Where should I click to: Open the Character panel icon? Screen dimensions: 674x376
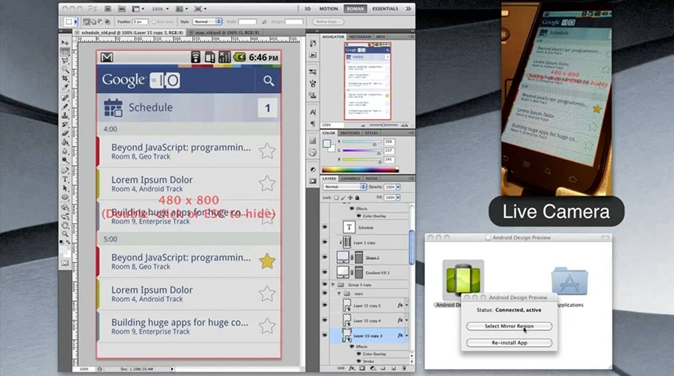pos(313,112)
